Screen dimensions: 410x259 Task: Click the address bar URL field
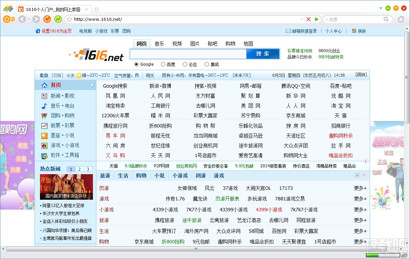point(186,19)
